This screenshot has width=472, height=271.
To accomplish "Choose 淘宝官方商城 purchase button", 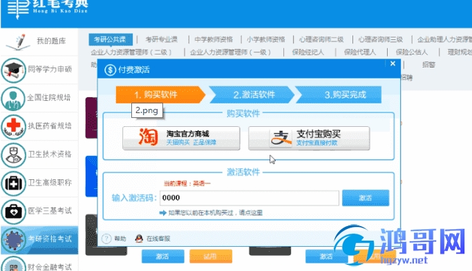I will (x=181, y=138).
